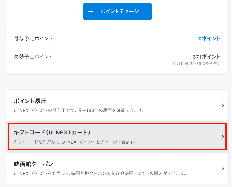Image resolution: width=232 pixels, height=187 pixels.
Task: Select the highlighted gift code row
Action: [117, 137]
